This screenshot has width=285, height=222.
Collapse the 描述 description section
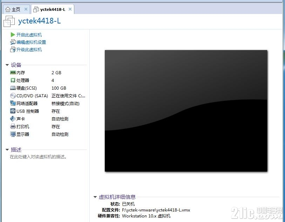pos(7,150)
